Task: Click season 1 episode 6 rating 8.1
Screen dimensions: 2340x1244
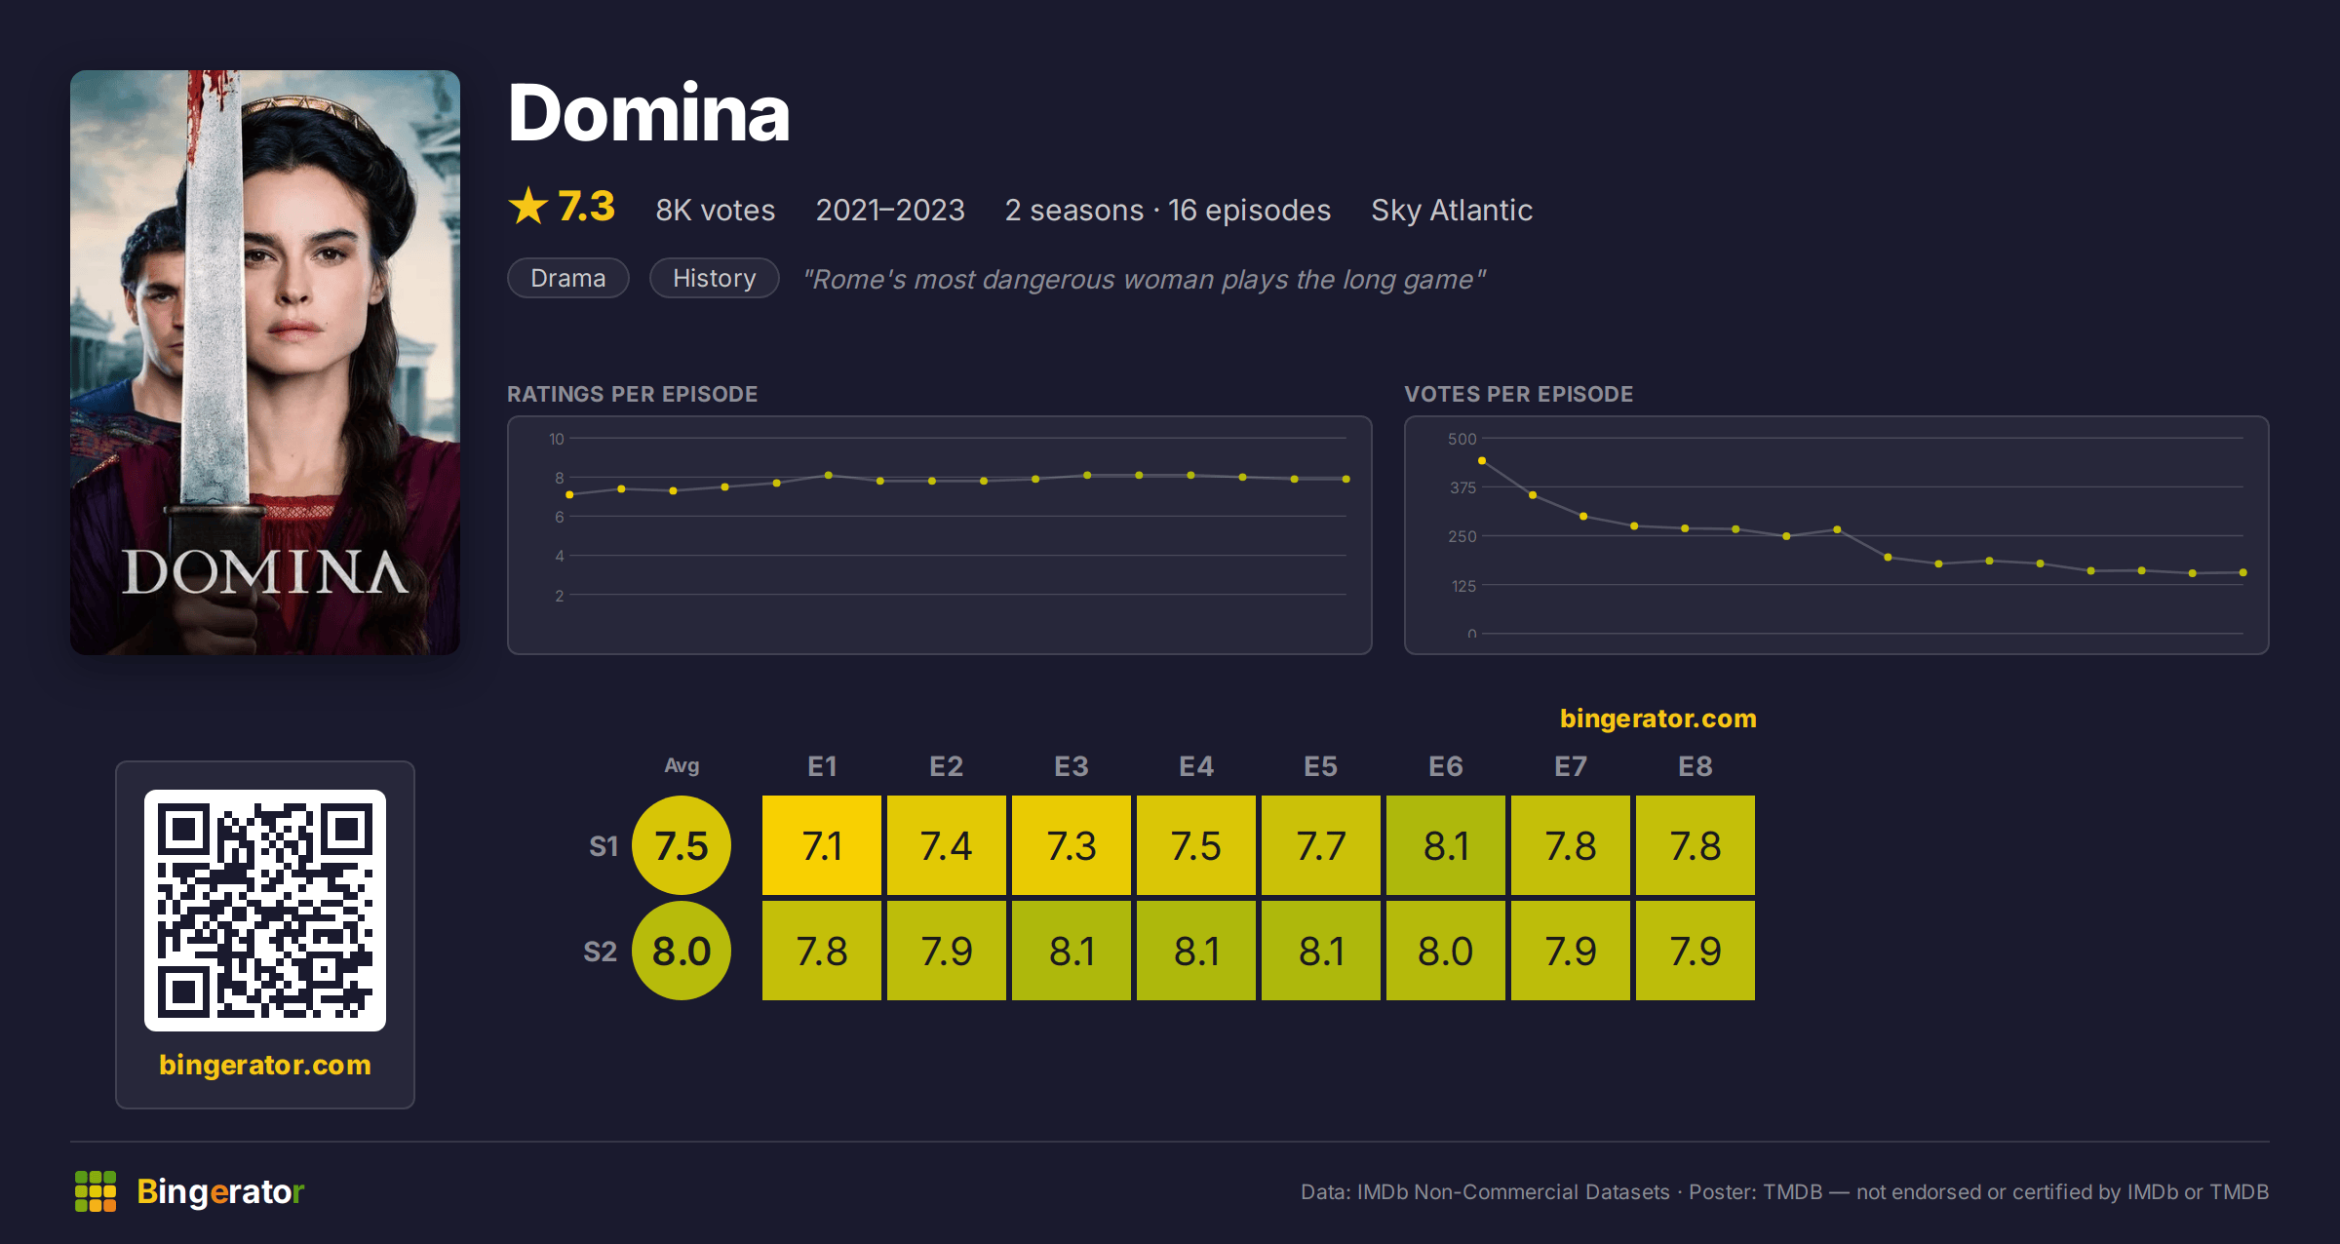Action: pyautogui.click(x=1446, y=845)
